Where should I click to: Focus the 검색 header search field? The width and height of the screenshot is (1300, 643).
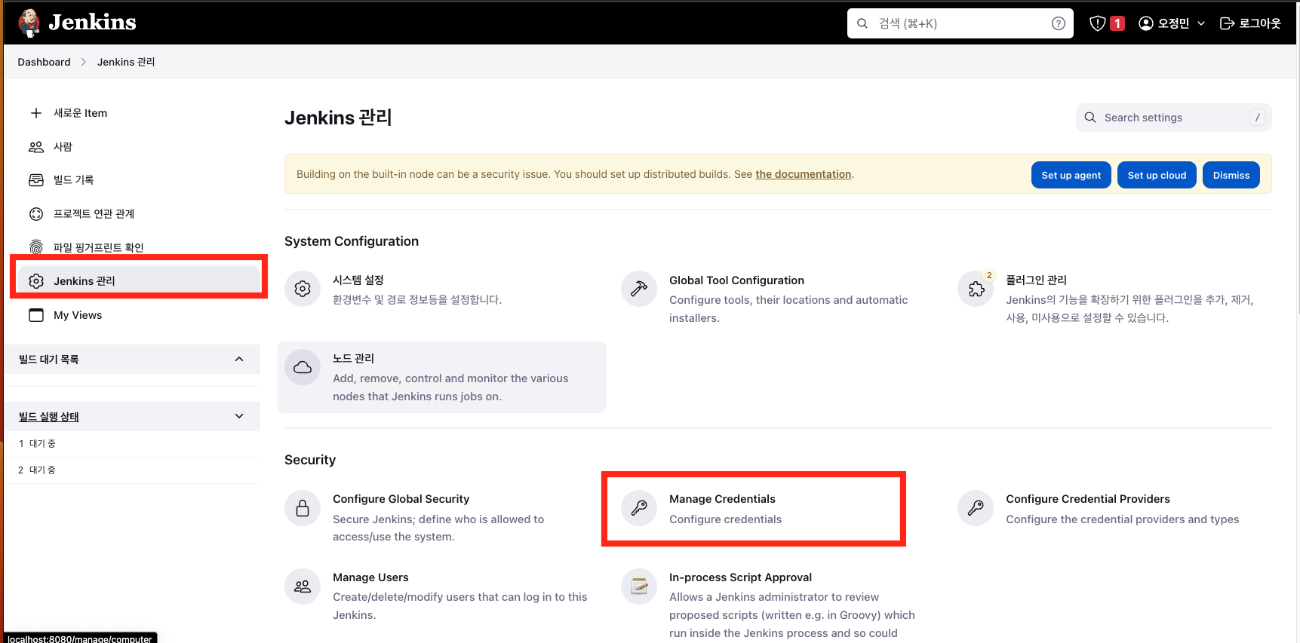tap(960, 23)
